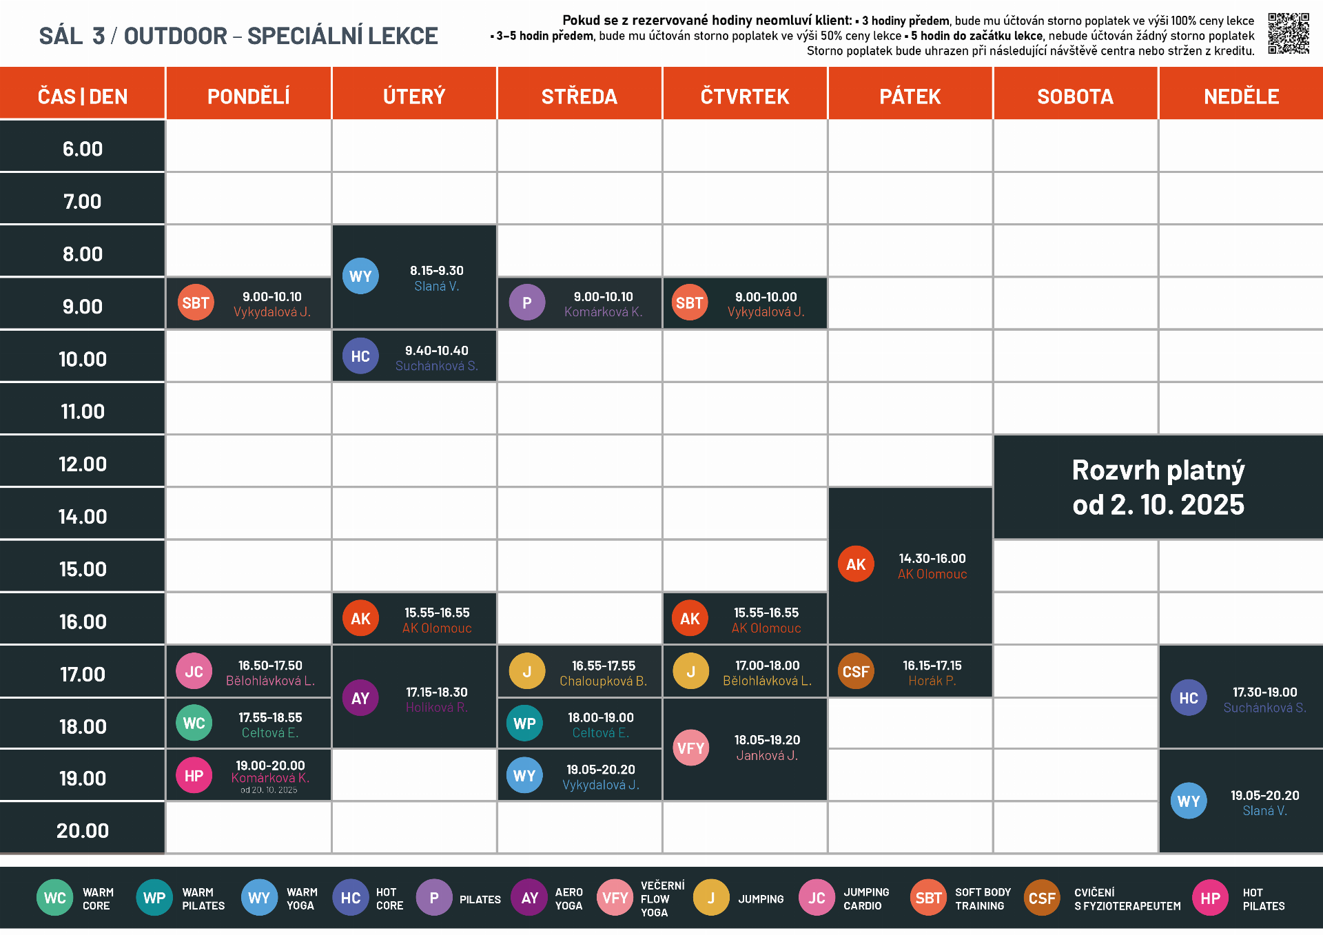Click the pink VFY icon on Thursday evening
Image resolution: width=1323 pixels, height=935 pixels.
point(690,748)
